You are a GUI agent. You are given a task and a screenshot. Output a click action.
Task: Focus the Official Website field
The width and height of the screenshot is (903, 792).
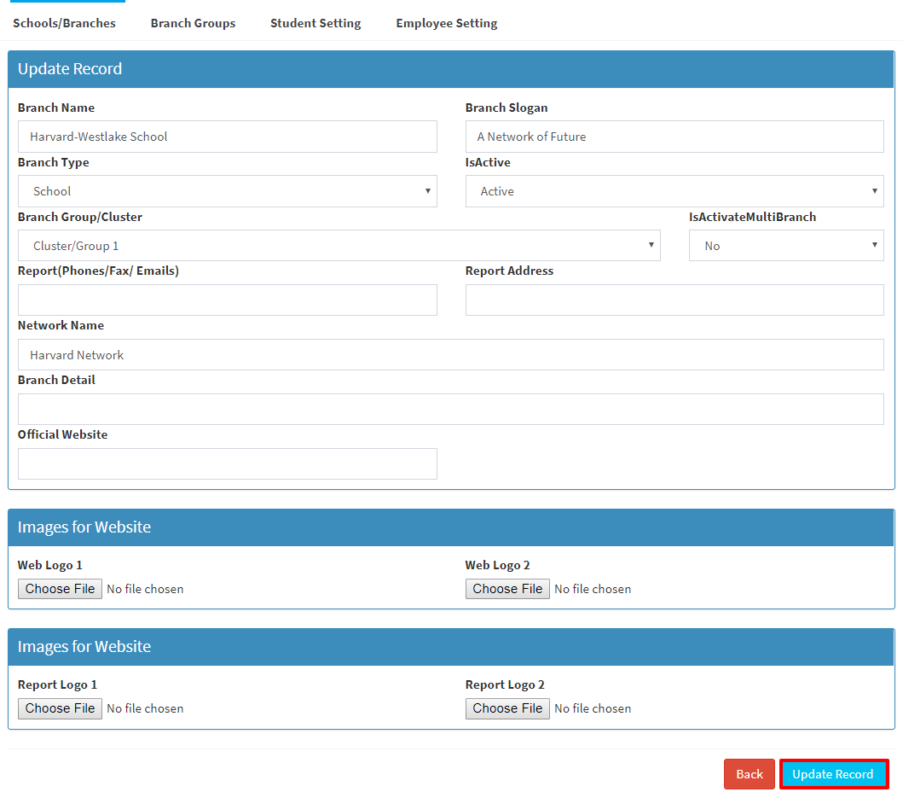(x=228, y=464)
